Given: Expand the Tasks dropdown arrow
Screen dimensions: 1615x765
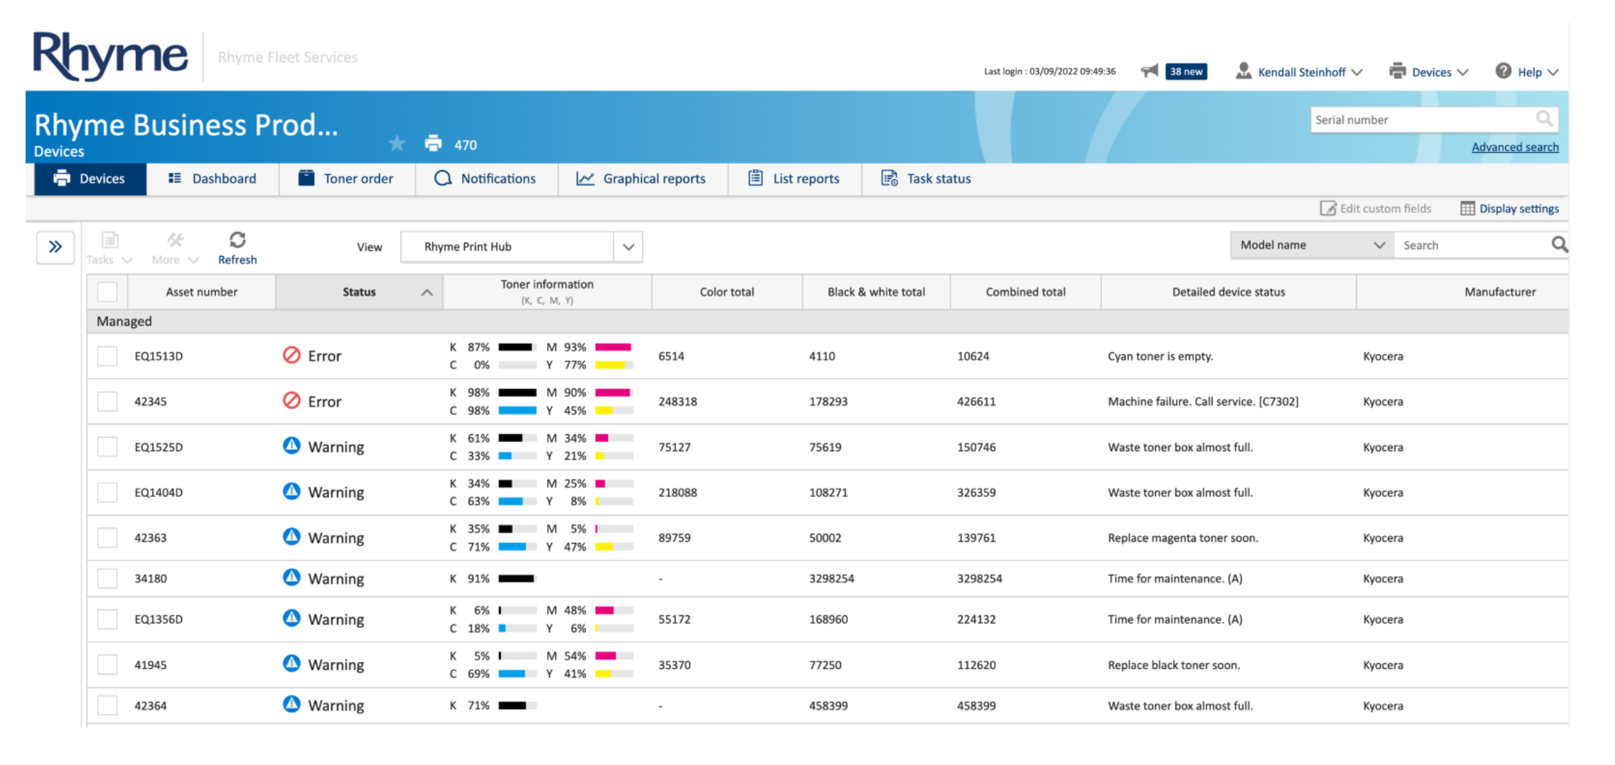Looking at the screenshot, I should coord(127,260).
